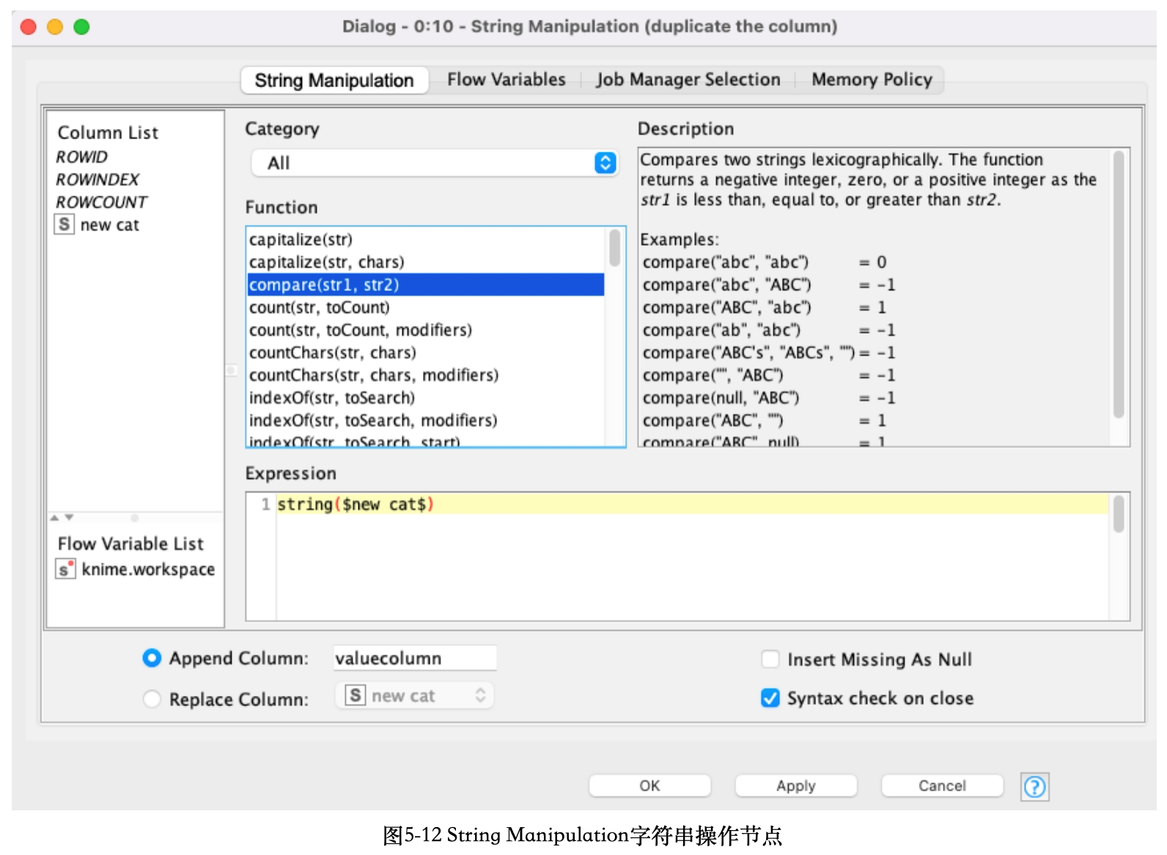Click the Apply button

pos(796,785)
